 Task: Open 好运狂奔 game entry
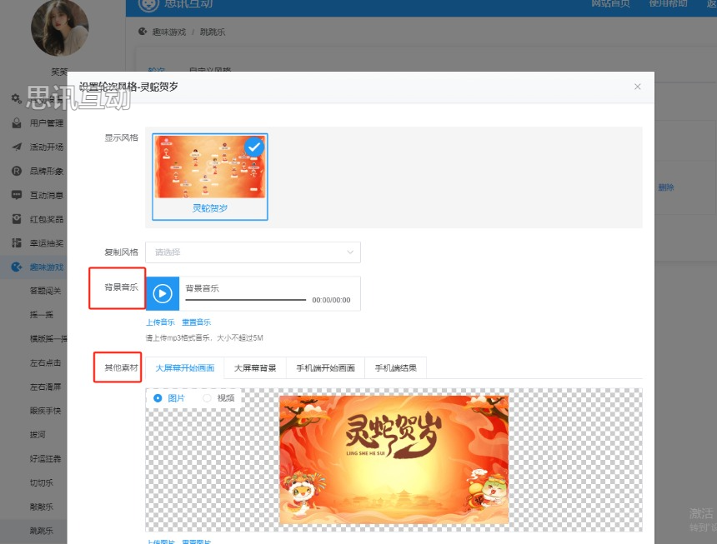pyautogui.click(x=45, y=458)
